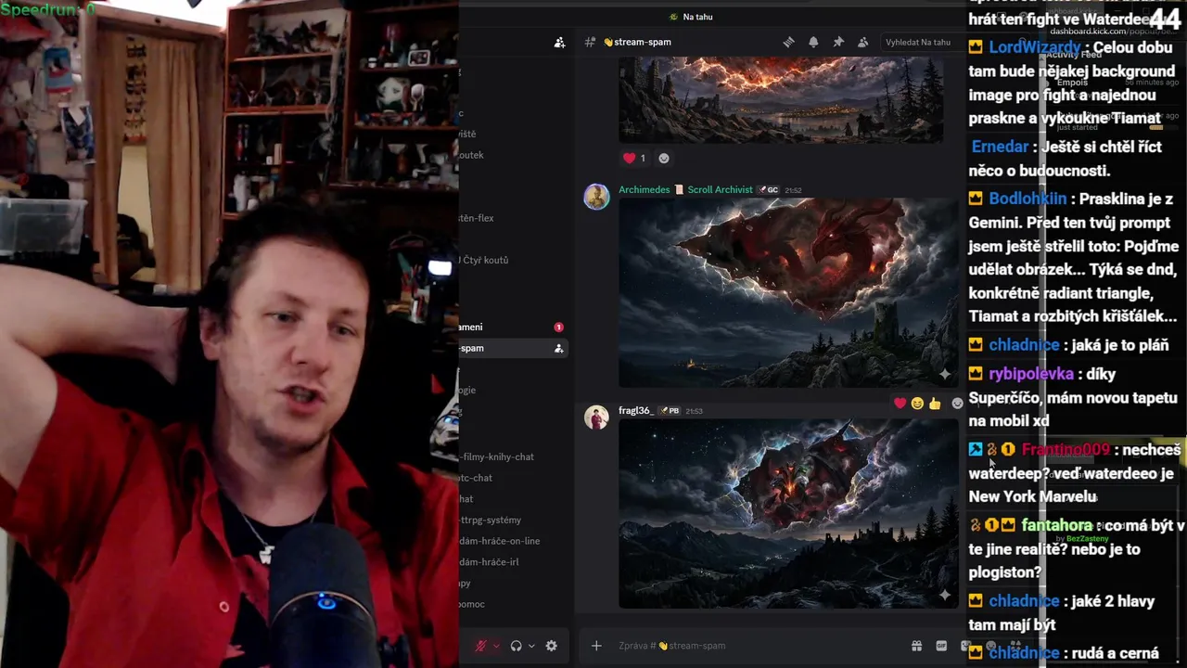The height and width of the screenshot is (668, 1187).
Task: Expand microphone input options arrow
Action: (x=496, y=646)
